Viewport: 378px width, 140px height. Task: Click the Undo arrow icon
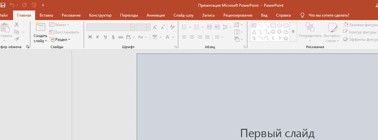[x=12, y=5]
